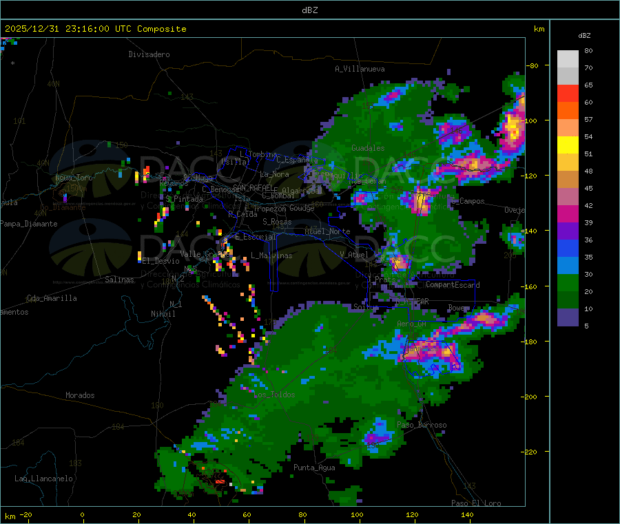Click the S_Rosas map label
Image resolution: width=620 pixels, height=524 pixels.
point(277,222)
